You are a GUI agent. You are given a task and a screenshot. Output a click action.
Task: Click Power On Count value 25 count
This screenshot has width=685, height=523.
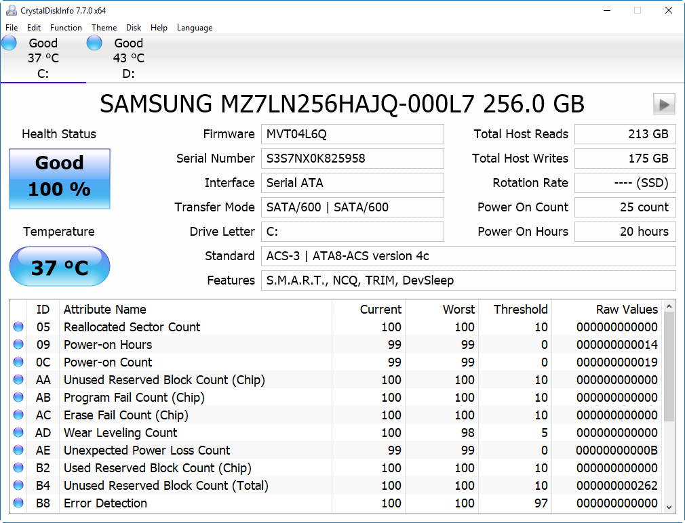click(625, 207)
